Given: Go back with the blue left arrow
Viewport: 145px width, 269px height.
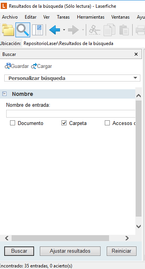Looking at the screenshot, I should (x=55, y=30).
